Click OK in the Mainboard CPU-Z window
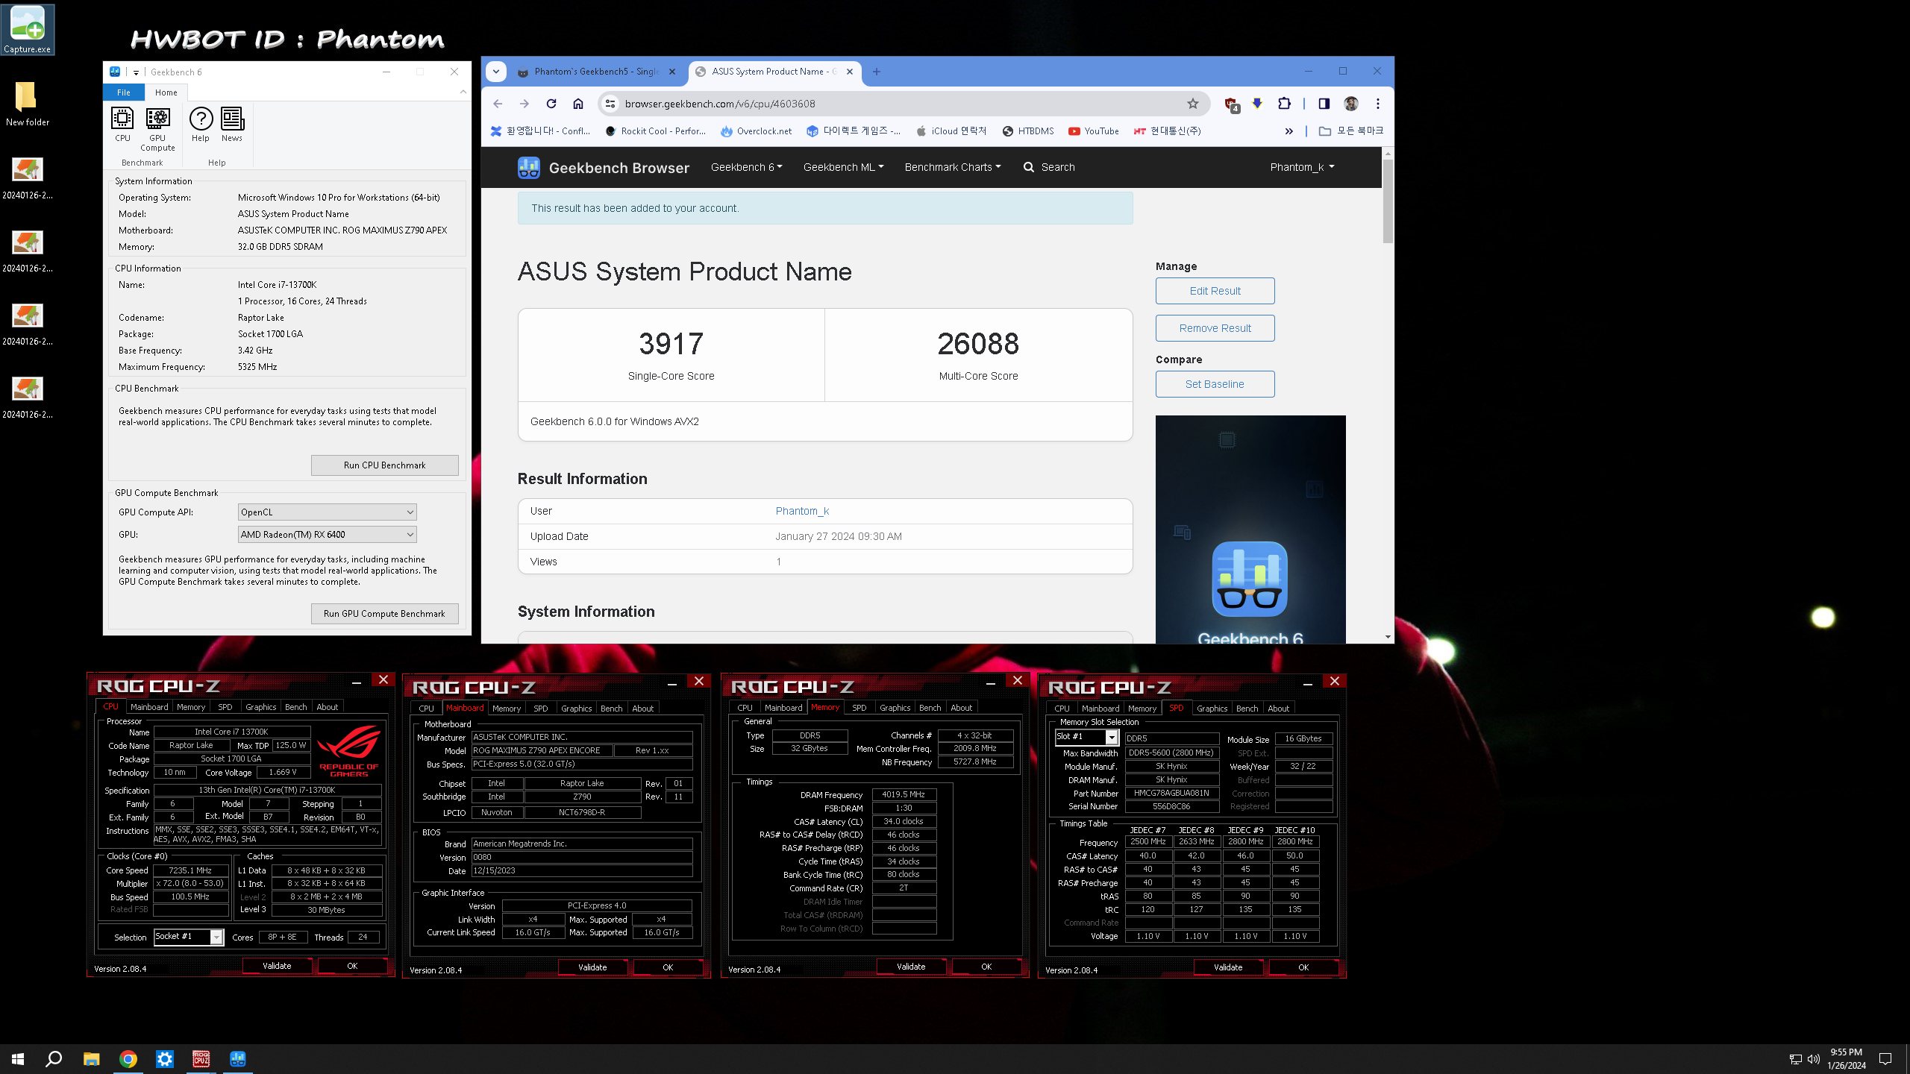Screen dimensions: 1910x1074 pyautogui.click(x=668, y=967)
